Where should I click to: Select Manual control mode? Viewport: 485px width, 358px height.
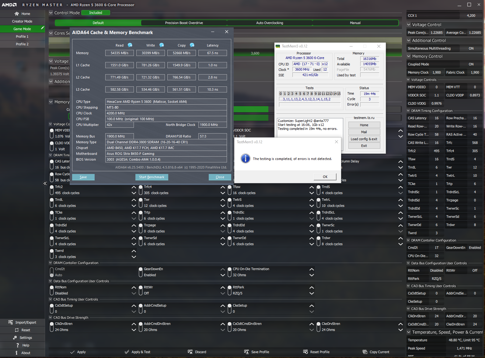pyautogui.click(x=355, y=23)
